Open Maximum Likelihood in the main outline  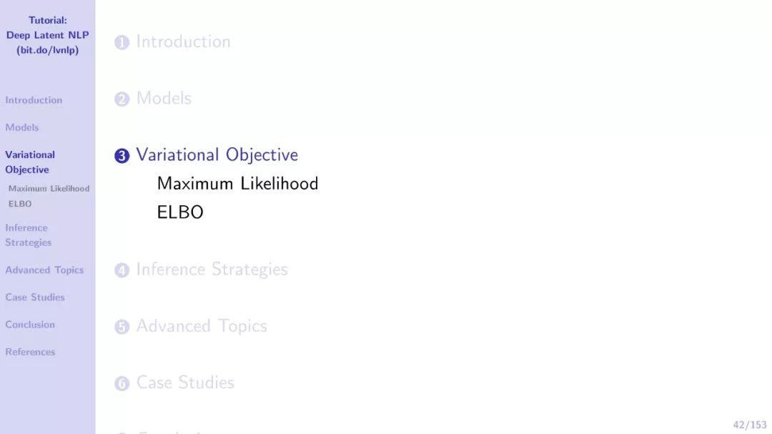click(x=237, y=183)
